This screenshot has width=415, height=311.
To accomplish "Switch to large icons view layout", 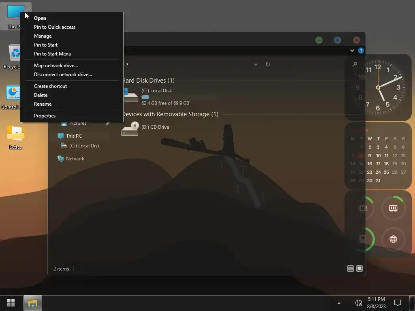I will 359,269.
